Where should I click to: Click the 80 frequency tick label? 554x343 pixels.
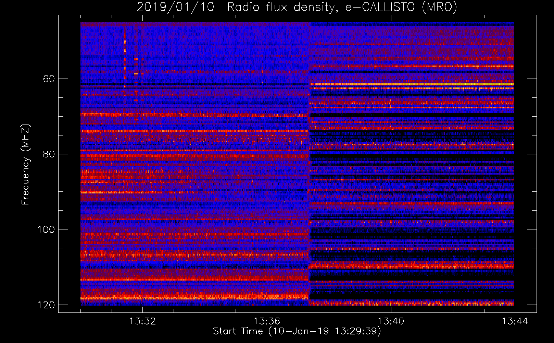(x=49, y=154)
